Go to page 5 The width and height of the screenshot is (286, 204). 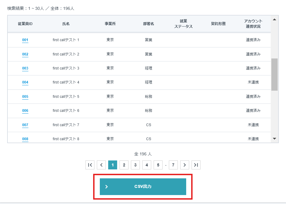click(x=158, y=165)
